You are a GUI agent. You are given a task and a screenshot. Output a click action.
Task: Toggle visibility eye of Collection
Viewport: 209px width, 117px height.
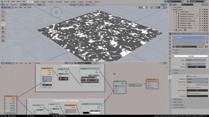click(202, 9)
